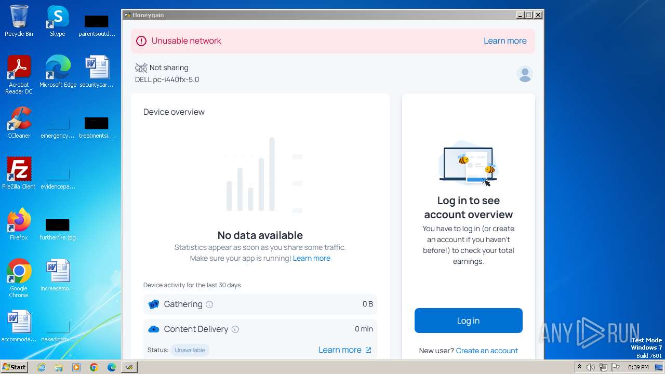Select the securitycar Word document icon
Screen dimensions: 665x374
97,72
